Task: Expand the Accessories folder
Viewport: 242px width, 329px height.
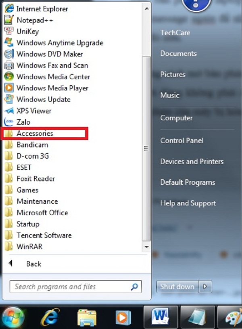Action: click(x=35, y=133)
